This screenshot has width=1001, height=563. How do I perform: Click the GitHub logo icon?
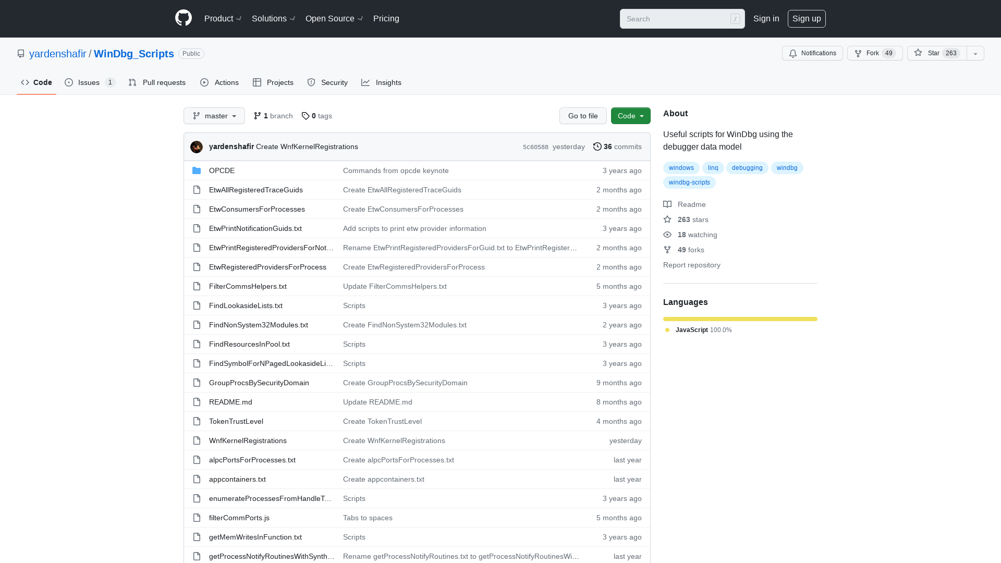[x=184, y=18]
